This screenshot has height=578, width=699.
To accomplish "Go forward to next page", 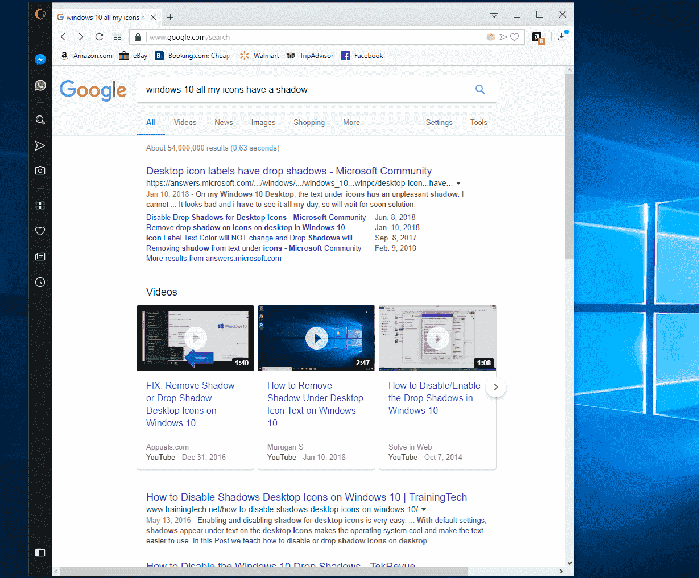I will [81, 37].
